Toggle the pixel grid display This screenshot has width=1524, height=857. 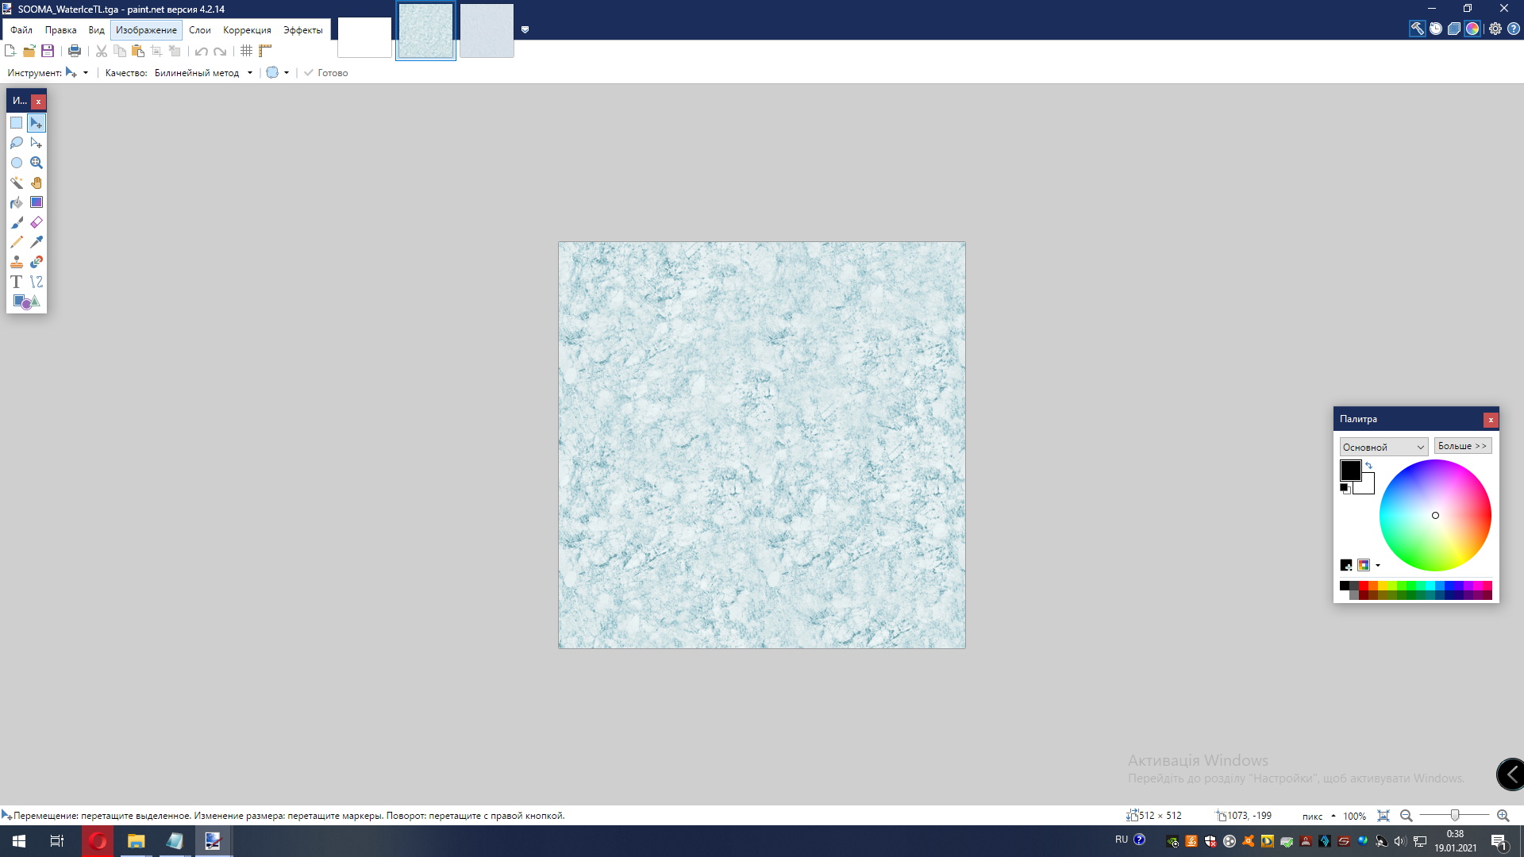(247, 51)
